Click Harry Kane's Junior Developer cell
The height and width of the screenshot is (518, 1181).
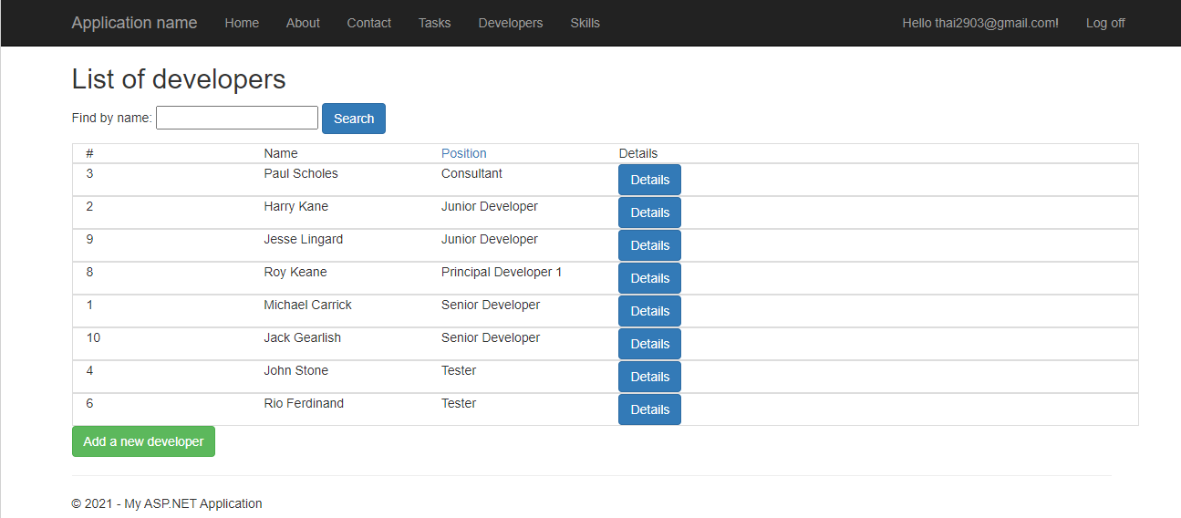click(490, 206)
